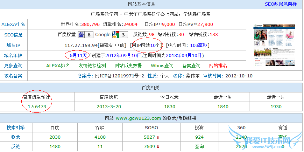
Task: Open SOSO indexed count 5027
Action: point(149,137)
